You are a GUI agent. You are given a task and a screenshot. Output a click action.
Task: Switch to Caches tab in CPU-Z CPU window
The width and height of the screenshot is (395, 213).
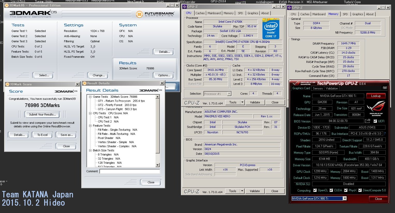[200, 13]
